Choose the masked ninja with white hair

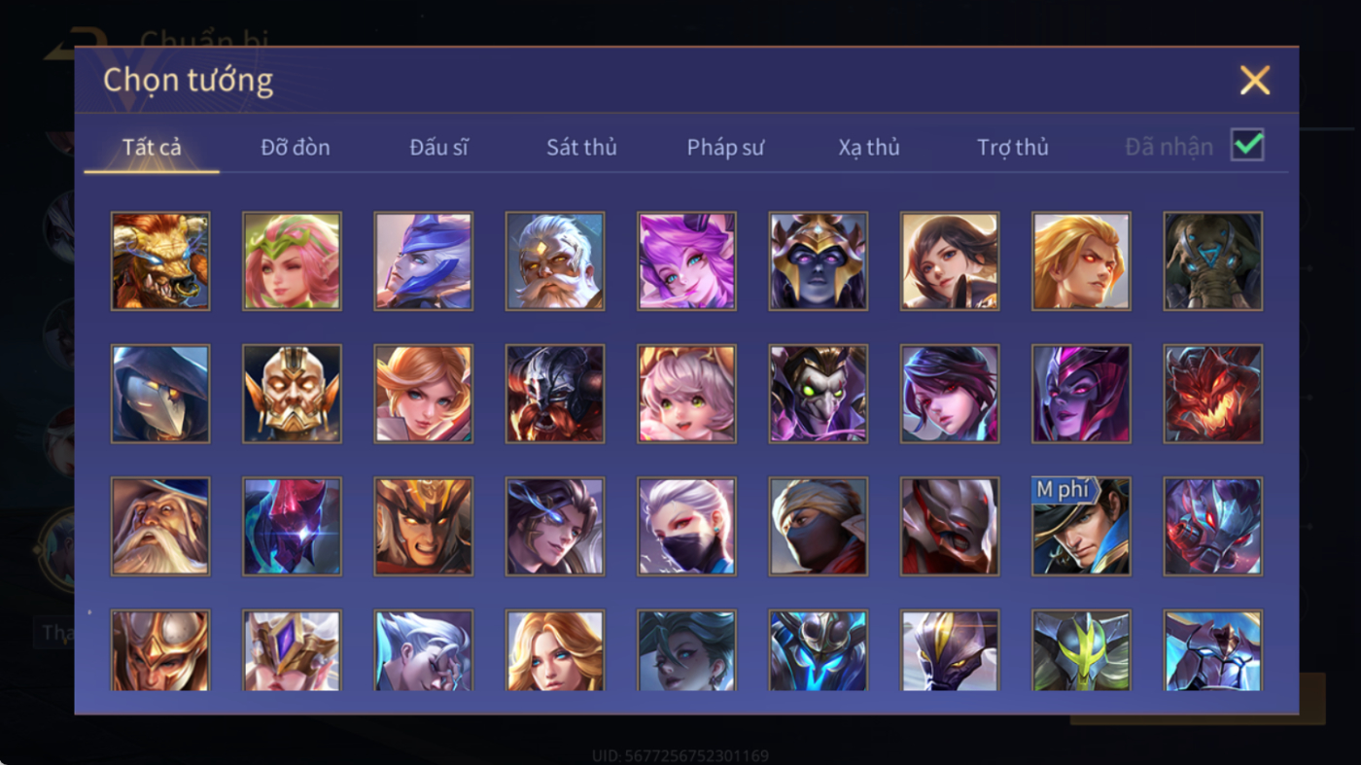[x=686, y=526]
